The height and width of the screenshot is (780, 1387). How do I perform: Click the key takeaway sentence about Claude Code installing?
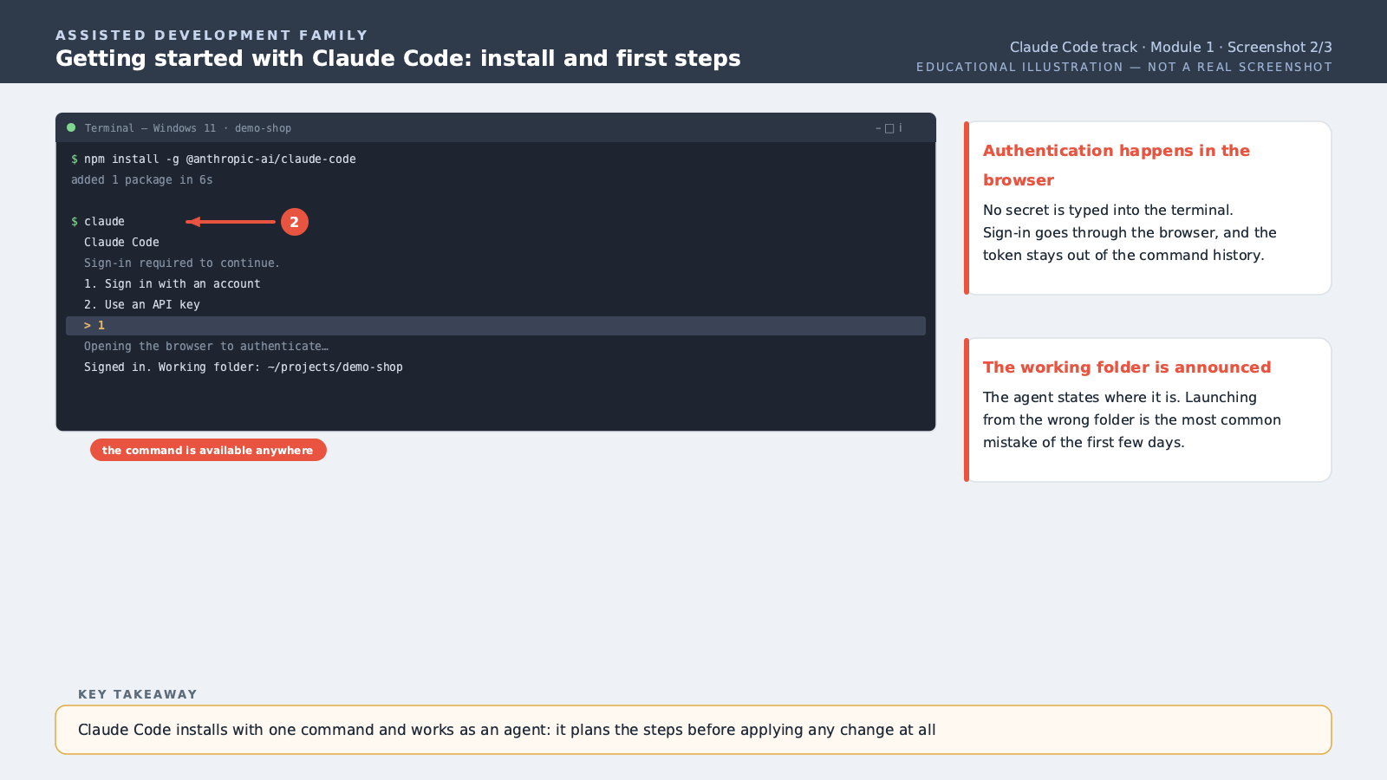[507, 730]
